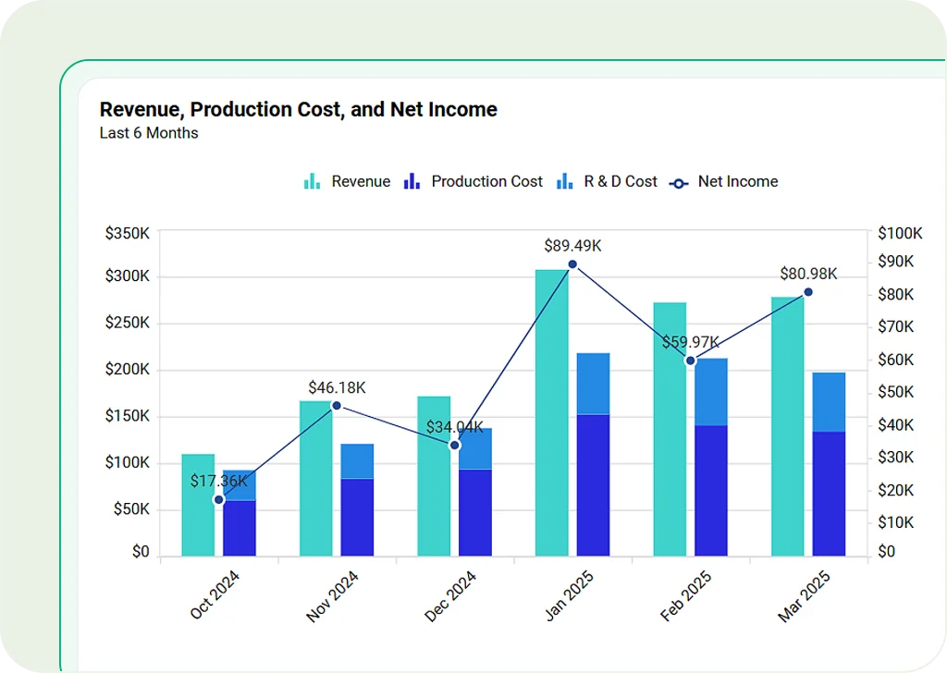Image resolution: width=947 pixels, height=673 pixels.
Task: Click Feb 2025 dark blue Production Cost bar
Action: (x=711, y=490)
